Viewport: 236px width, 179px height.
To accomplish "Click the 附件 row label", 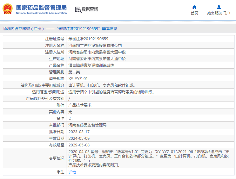I will [60, 105].
